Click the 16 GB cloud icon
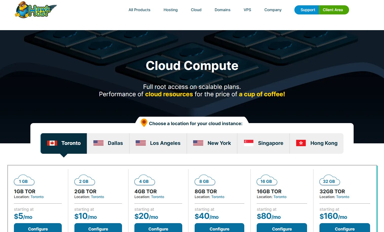Image resolution: width=384 pixels, height=232 pixels. (x=267, y=180)
